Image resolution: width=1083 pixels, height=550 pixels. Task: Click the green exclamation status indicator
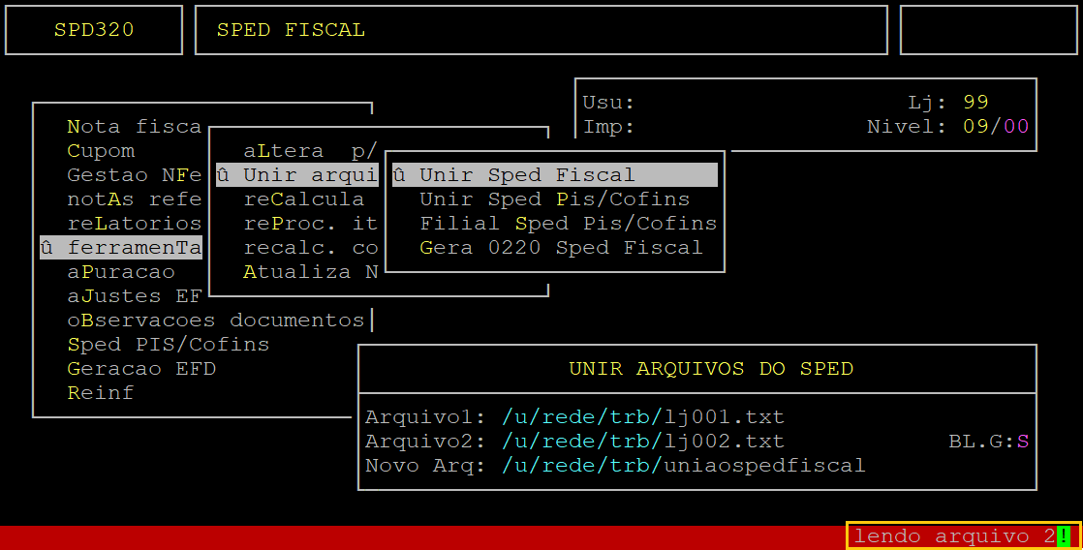point(1064,536)
